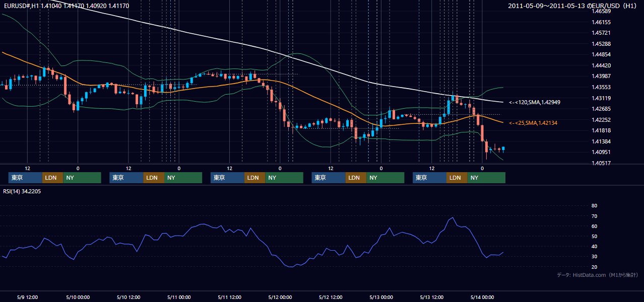Click the 5/9 12:00 time axis label
The height and width of the screenshot is (302, 644).
(x=28, y=297)
